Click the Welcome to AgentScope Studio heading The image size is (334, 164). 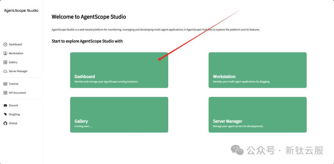[x=89, y=17]
